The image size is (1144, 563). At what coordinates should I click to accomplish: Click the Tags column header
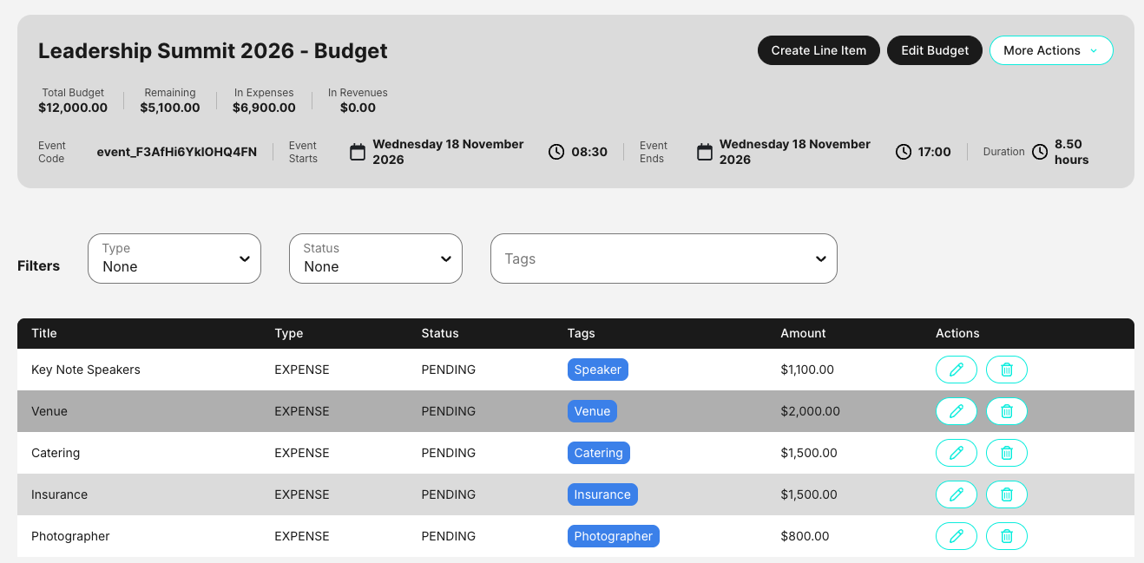(582, 333)
